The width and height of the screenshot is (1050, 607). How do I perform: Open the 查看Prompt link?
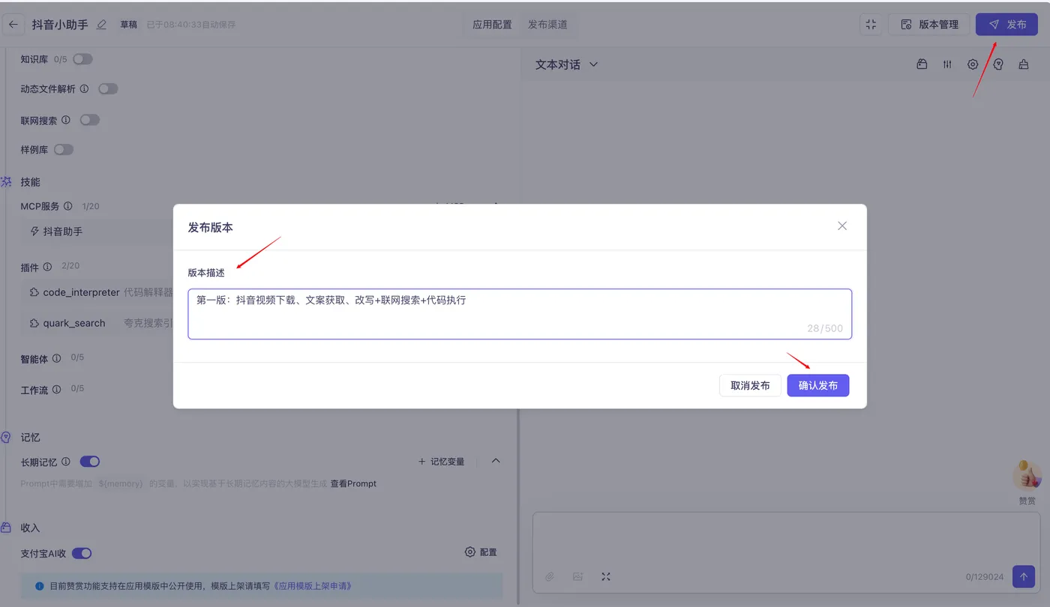pyautogui.click(x=353, y=483)
